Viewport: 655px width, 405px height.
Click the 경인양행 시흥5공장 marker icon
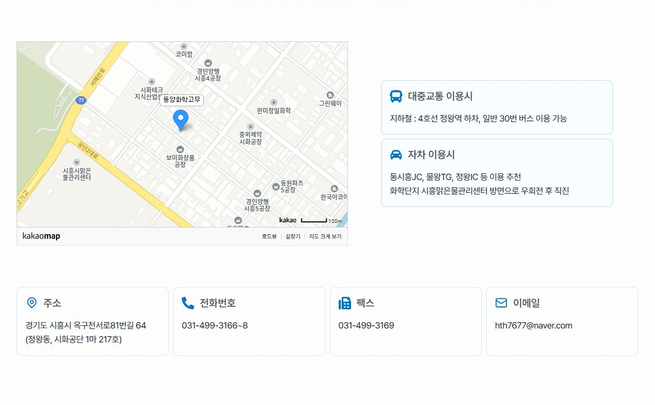pyautogui.click(x=257, y=193)
